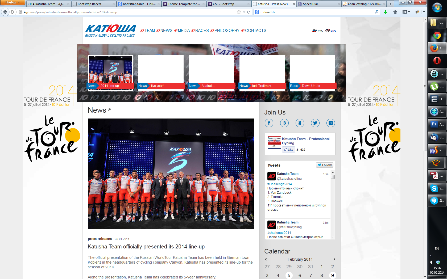Open Katusha's Odnoklassniki page icon
This screenshot has height=279, width=447.
(x=300, y=123)
